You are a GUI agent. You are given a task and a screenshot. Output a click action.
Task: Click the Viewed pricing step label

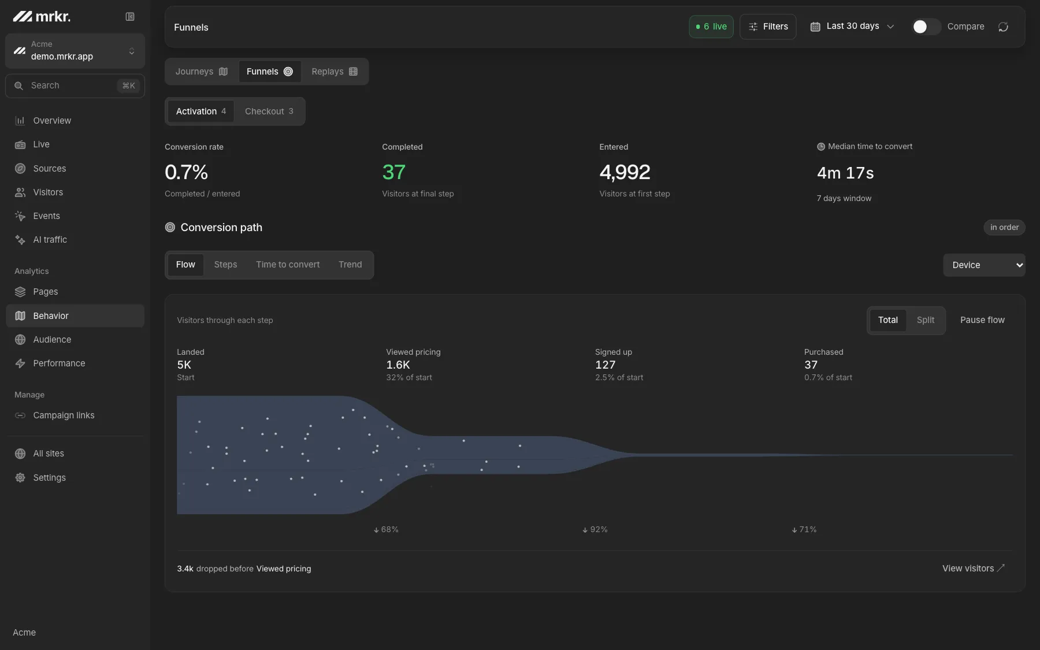click(x=413, y=352)
